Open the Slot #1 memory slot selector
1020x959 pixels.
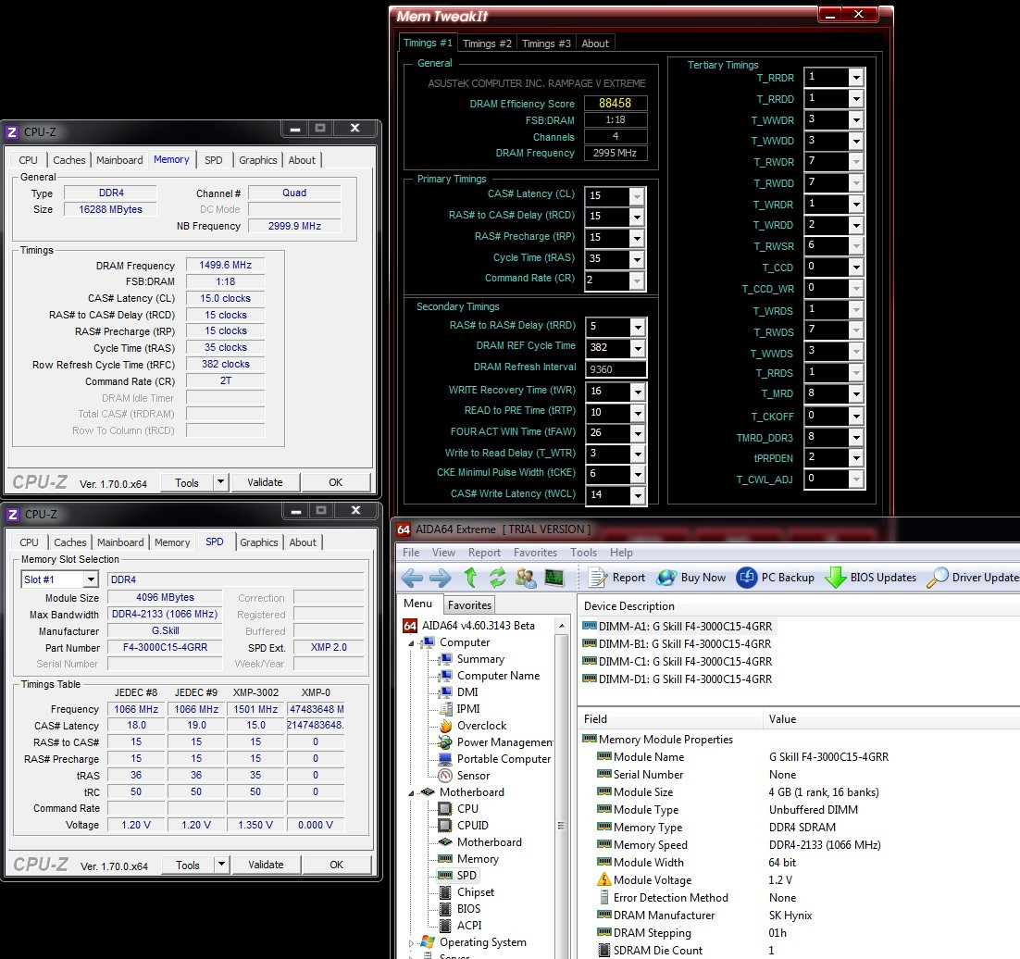[90, 579]
